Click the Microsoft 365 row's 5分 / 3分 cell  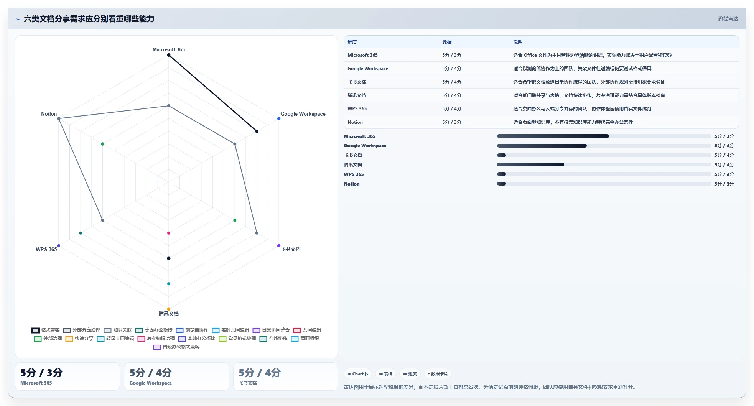tap(452, 55)
